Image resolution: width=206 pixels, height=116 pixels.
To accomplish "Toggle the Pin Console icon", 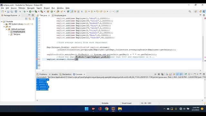I will coord(185,74).
